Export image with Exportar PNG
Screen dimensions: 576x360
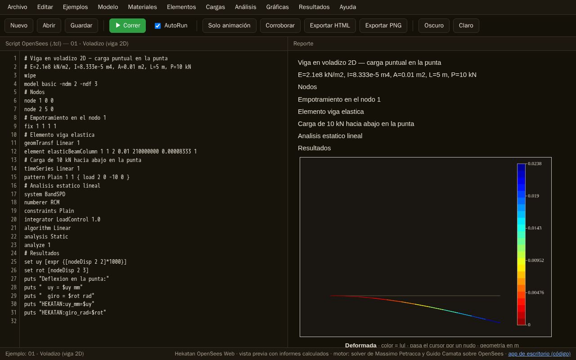[383, 26]
